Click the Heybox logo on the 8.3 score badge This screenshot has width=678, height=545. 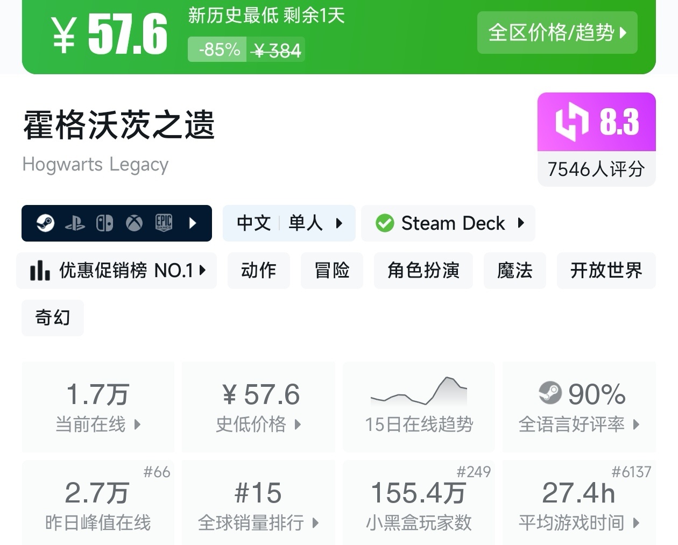[x=571, y=122]
